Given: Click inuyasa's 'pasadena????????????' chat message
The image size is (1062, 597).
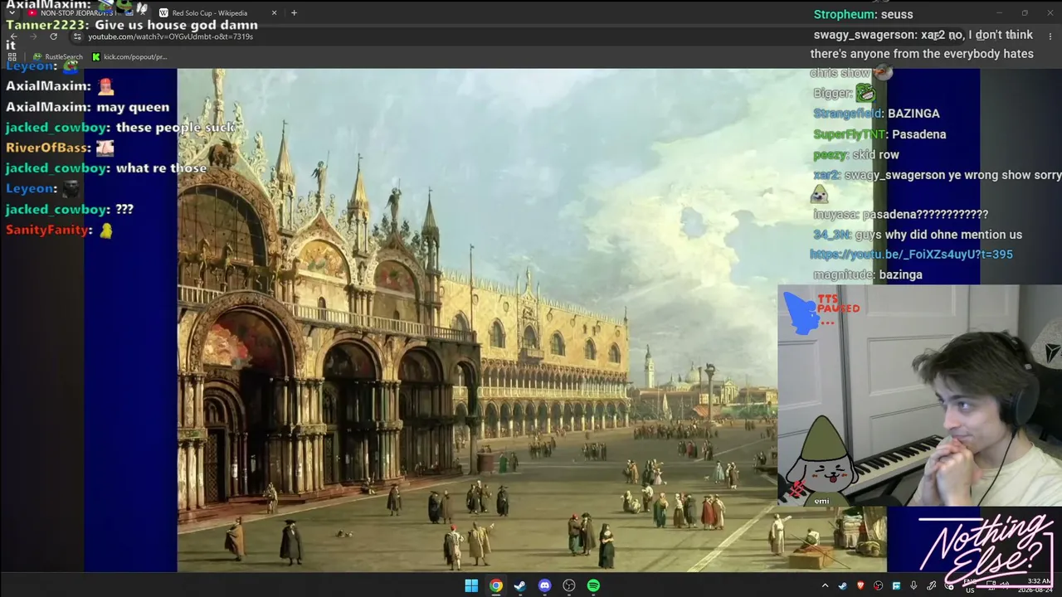Looking at the screenshot, I should (901, 215).
